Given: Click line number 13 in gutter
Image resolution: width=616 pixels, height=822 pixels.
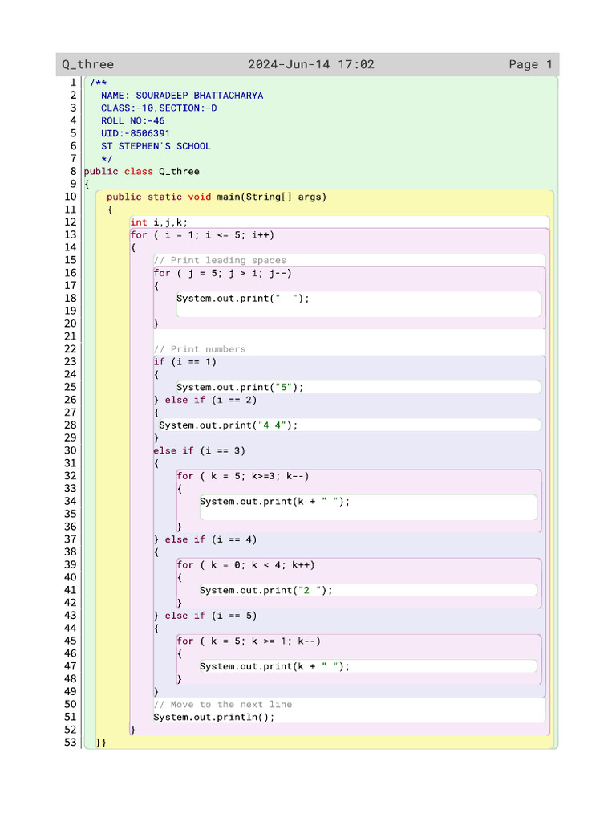Looking at the screenshot, I should 71,235.
